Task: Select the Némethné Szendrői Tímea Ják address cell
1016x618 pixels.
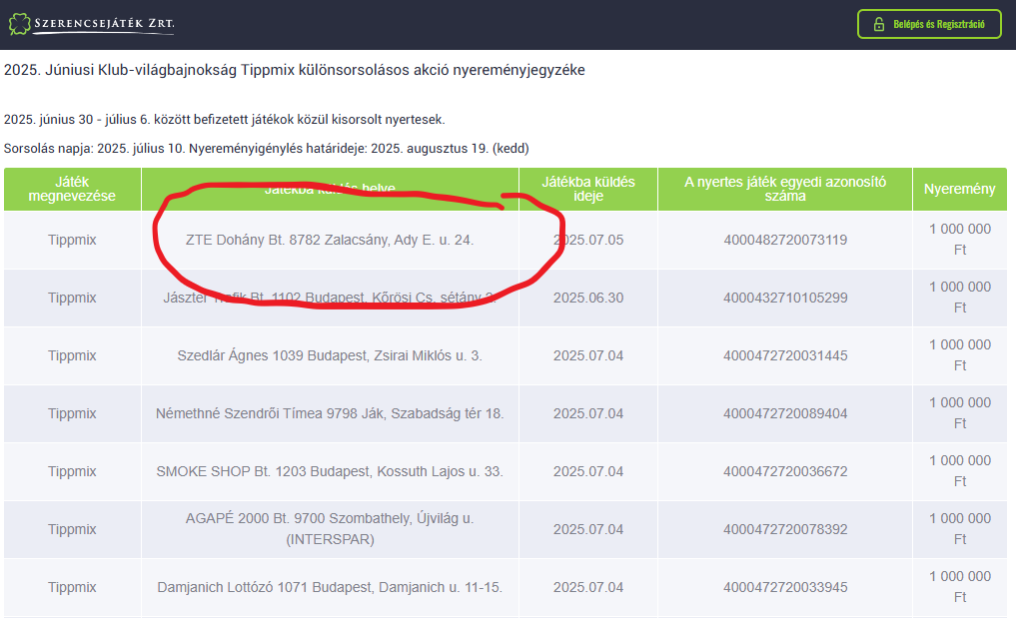Action: click(330, 413)
